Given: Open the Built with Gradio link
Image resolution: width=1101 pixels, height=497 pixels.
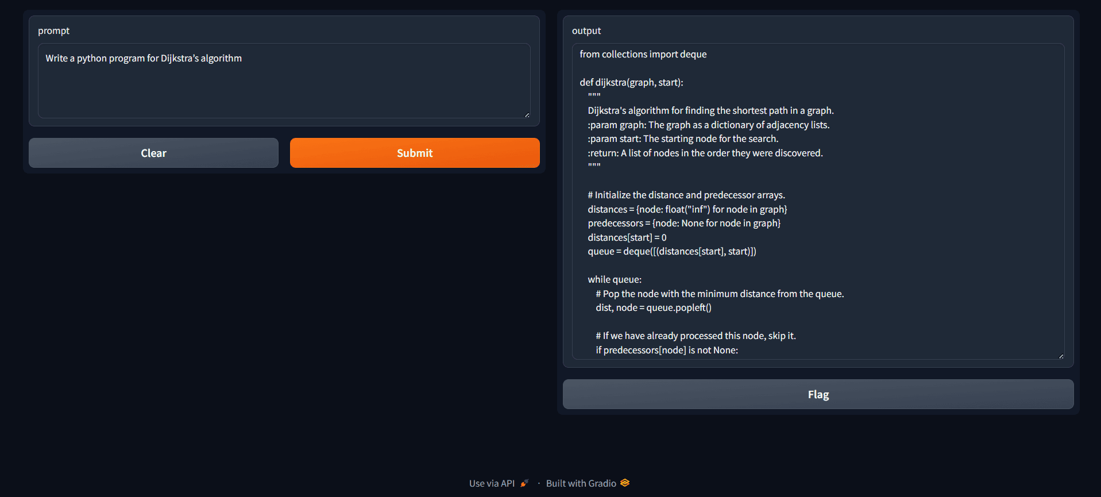Looking at the screenshot, I should click(581, 483).
